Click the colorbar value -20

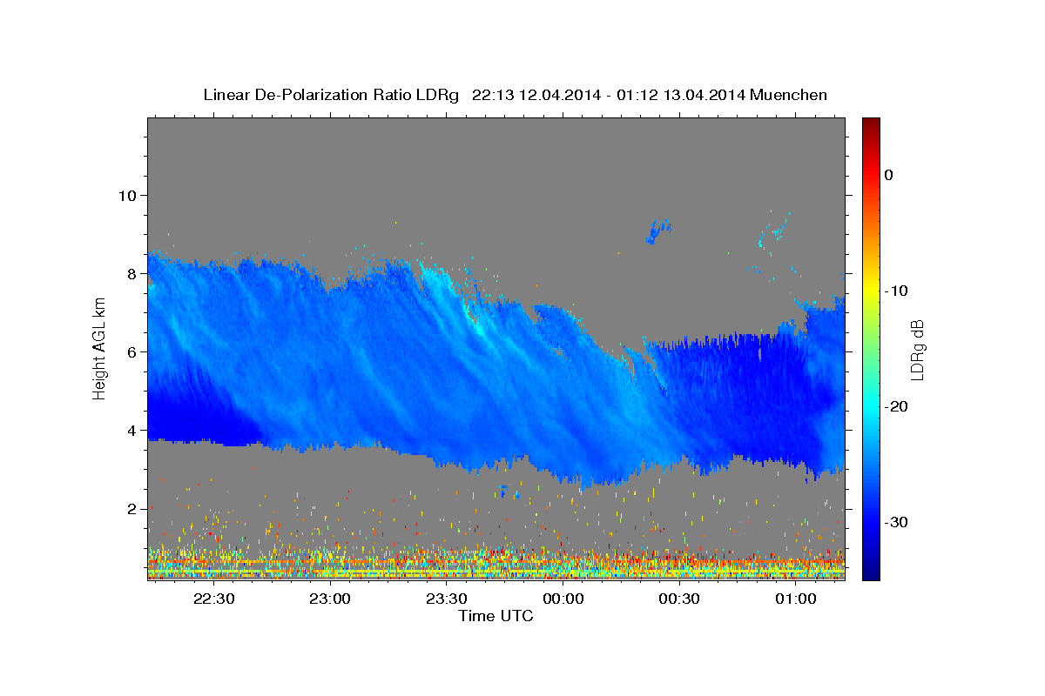point(896,406)
